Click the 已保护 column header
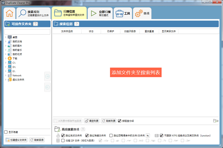The image size is (223, 148). (x=110, y=31)
